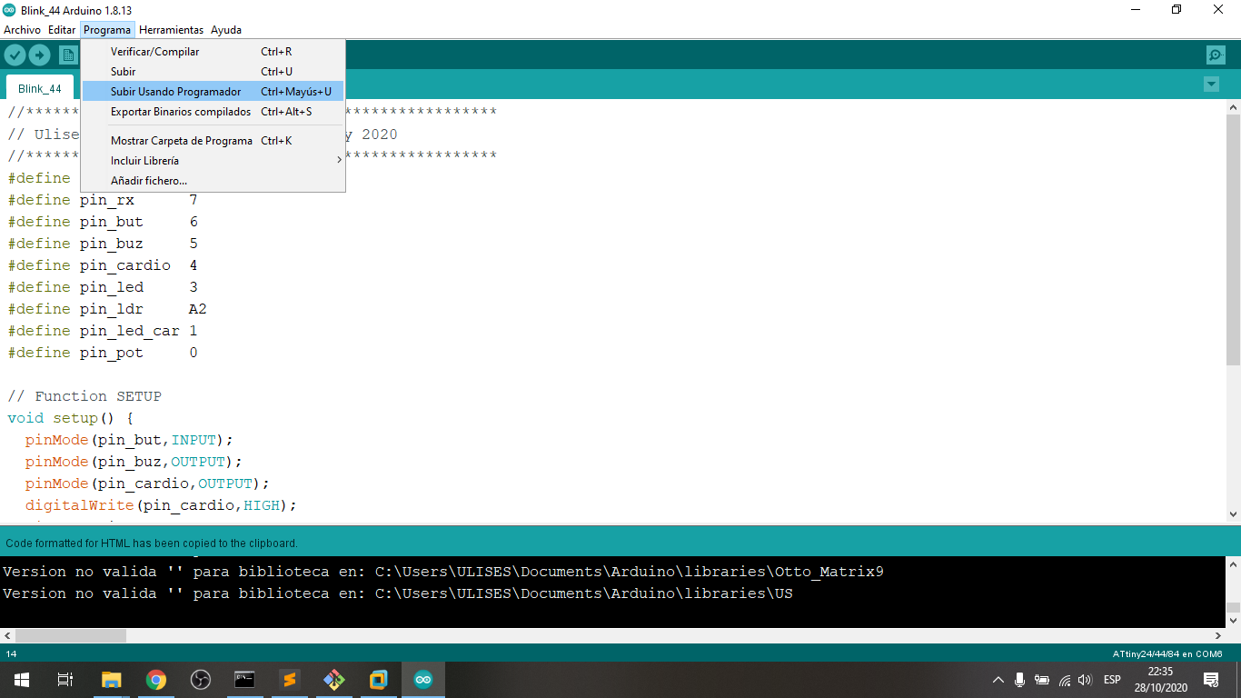This screenshot has width=1241, height=698.
Task: Open the Windows notification center icon
Action: coord(1210,680)
